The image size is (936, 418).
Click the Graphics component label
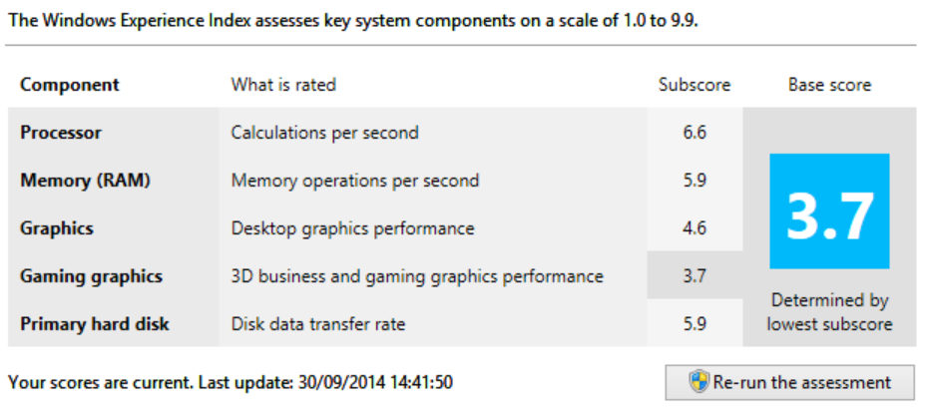click(57, 228)
